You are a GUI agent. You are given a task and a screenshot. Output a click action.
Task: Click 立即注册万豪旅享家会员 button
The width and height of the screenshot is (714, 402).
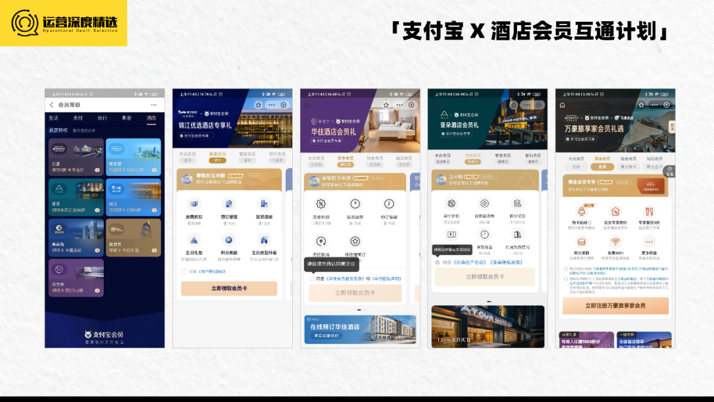click(x=615, y=305)
